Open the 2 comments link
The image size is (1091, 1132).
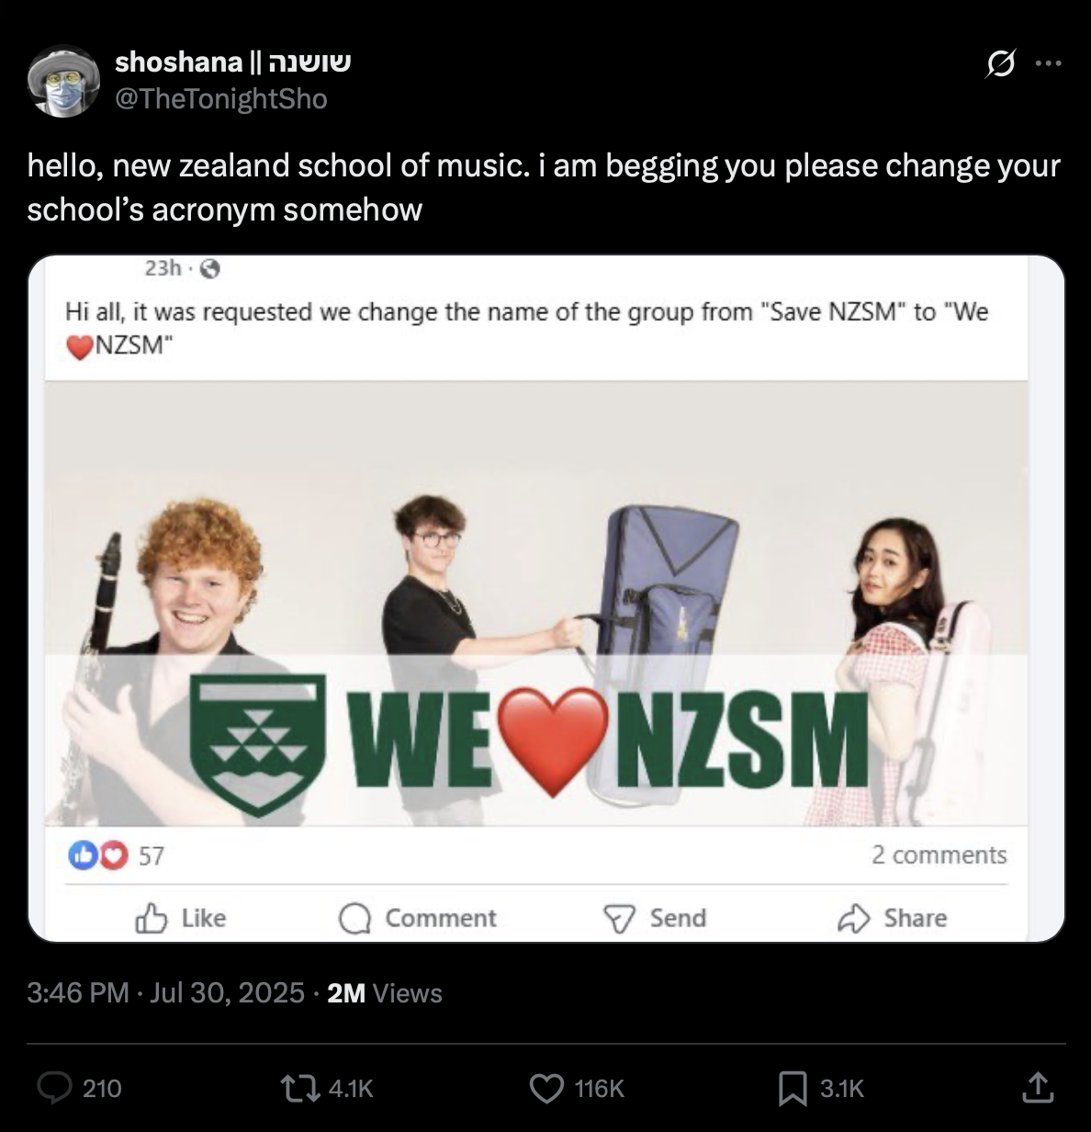pyautogui.click(x=939, y=855)
